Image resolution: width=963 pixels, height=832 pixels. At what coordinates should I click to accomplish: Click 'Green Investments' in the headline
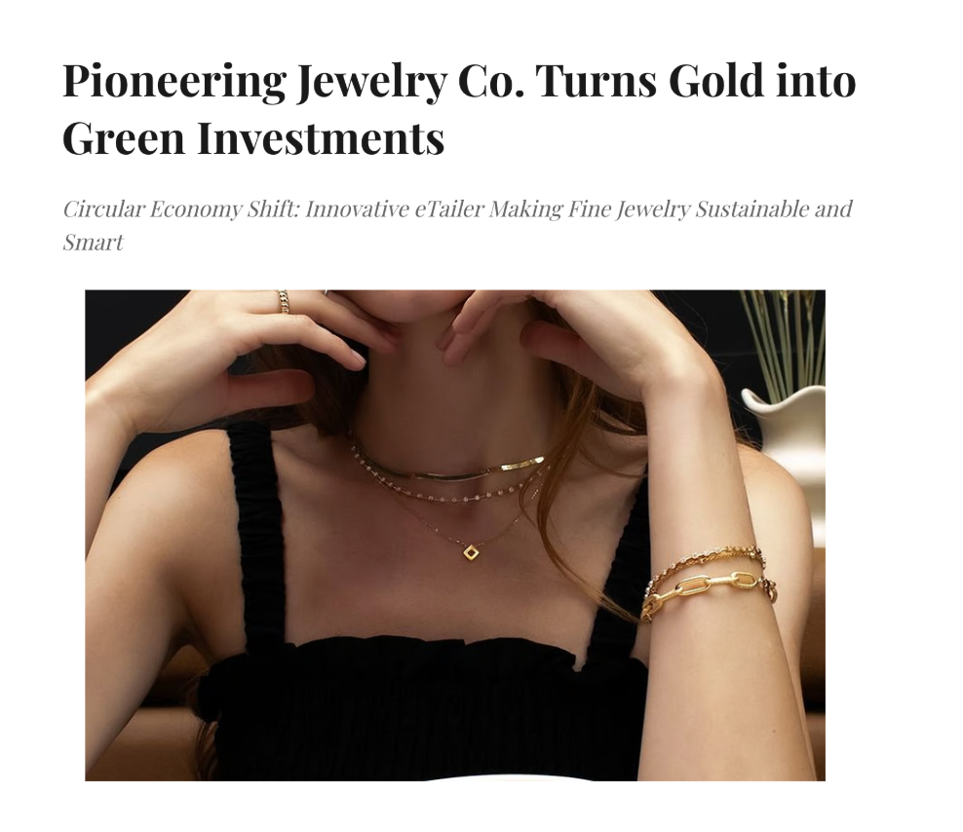coord(253,138)
